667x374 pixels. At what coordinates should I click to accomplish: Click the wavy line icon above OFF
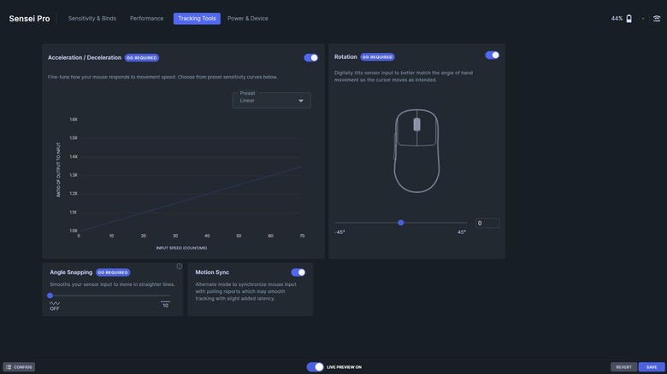(x=55, y=303)
